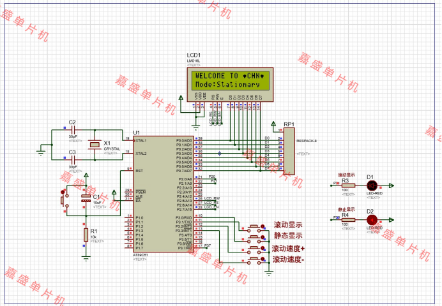
Task: Click the ground symbol below R1
Action: (86, 258)
